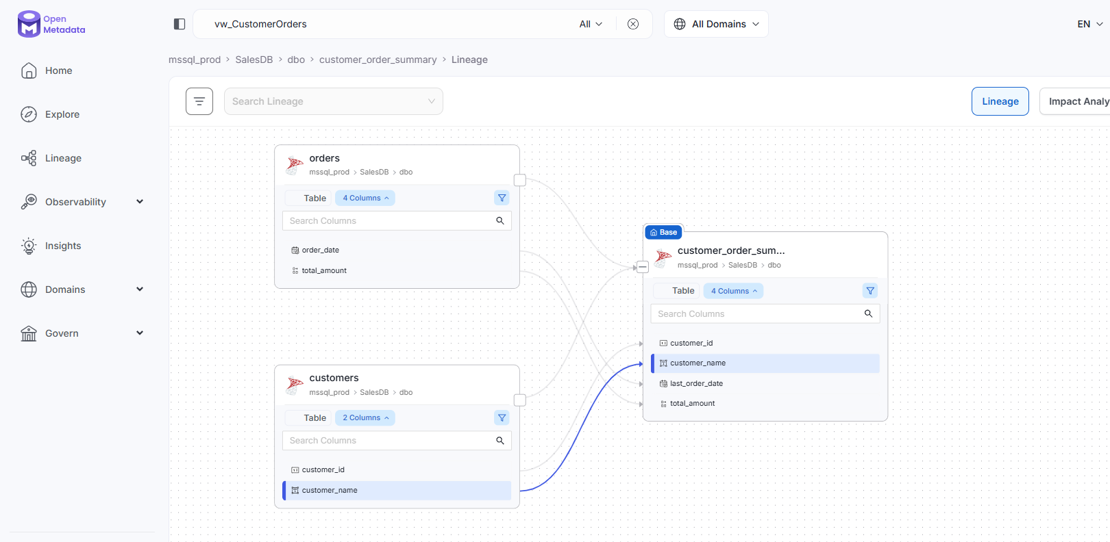The height and width of the screenshot is (542, 1110).
Task: Click the Table label on orders node
Action: point(315,198)
